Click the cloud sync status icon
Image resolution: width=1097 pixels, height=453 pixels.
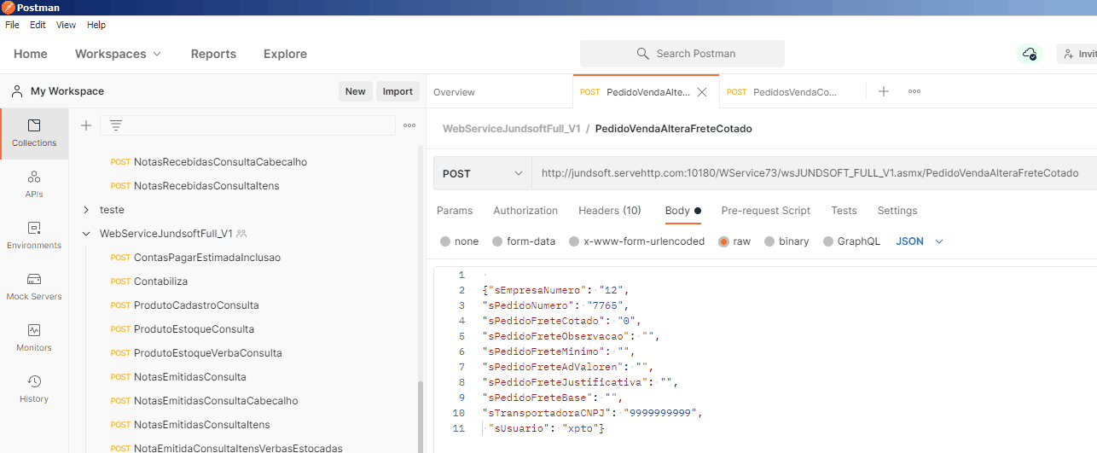(x=1030, y=54)
